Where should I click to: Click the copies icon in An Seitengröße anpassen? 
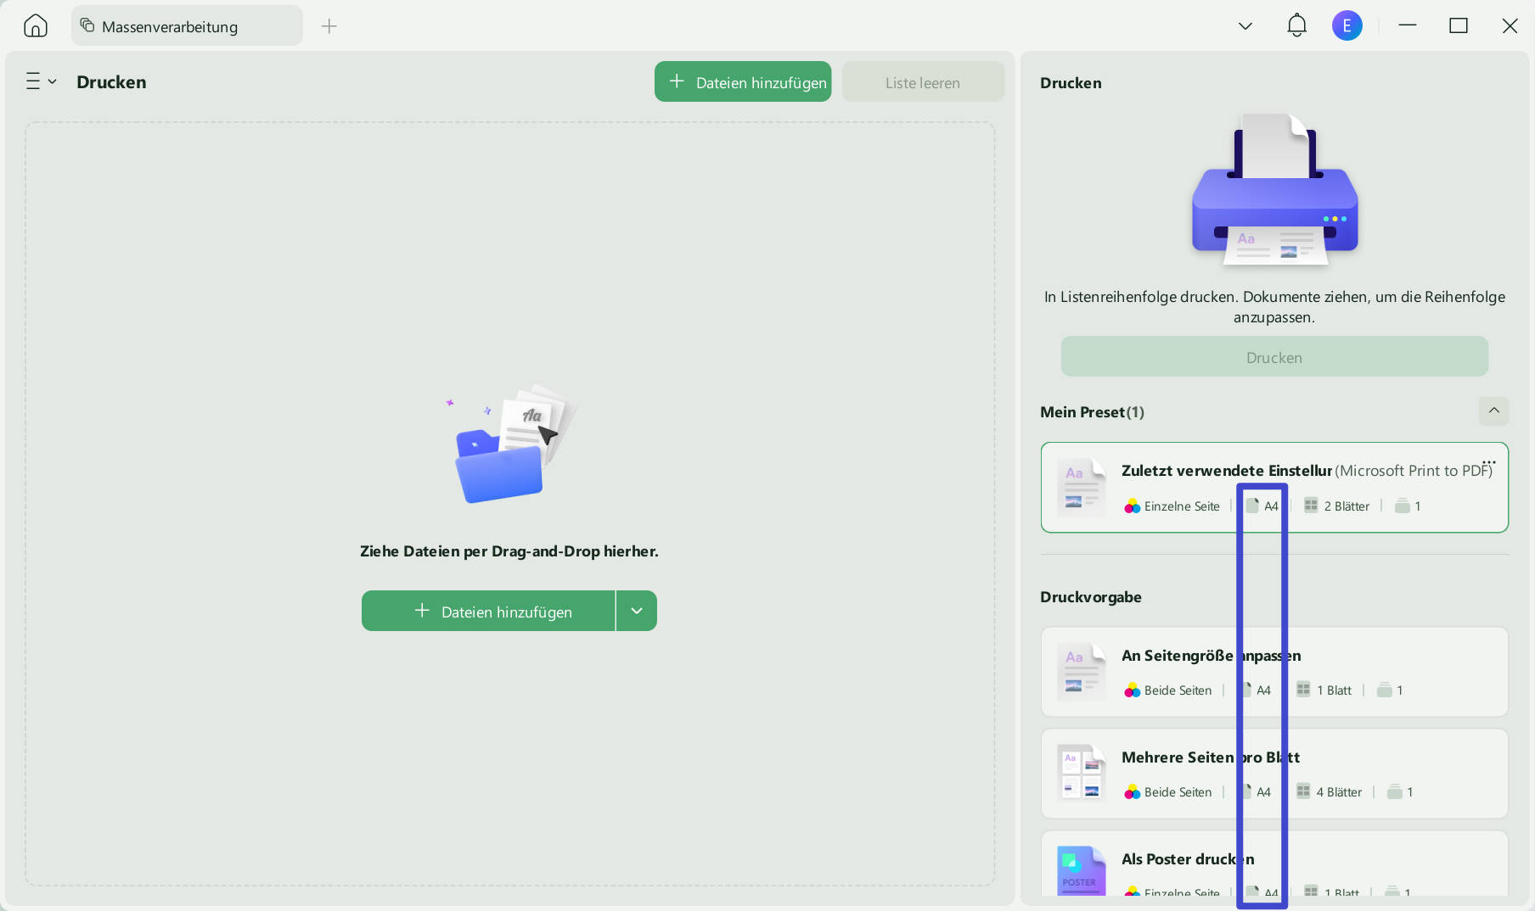(x=1385, y=690)
